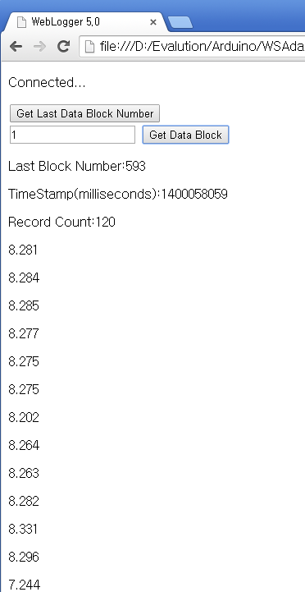
Task: Open a new browser tab
Action: point(180,23)
